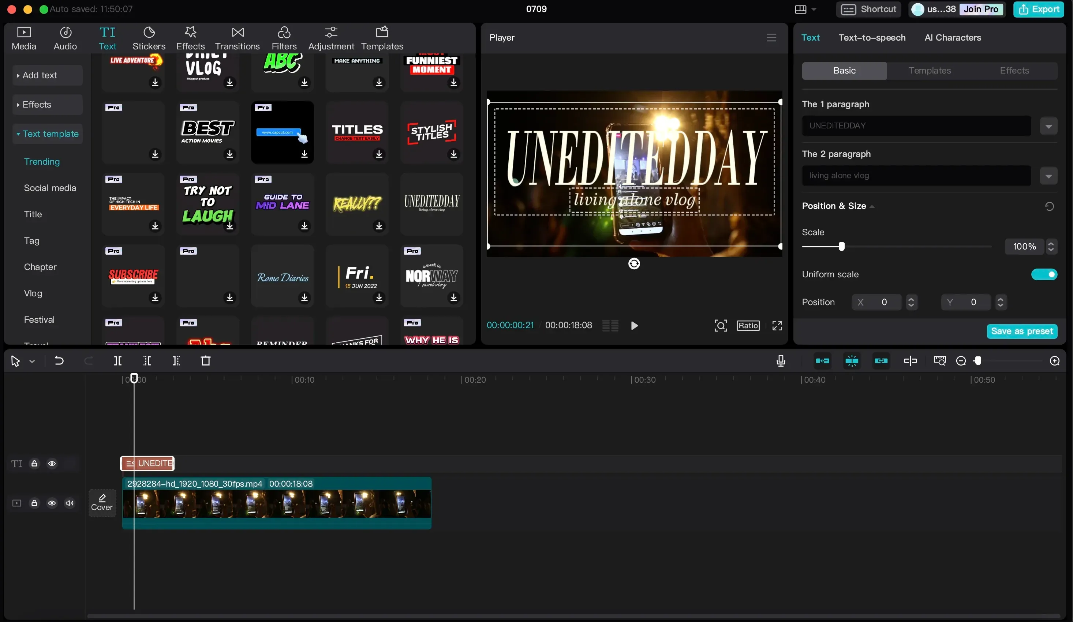
Task: Open dropdown for The 1 paragraph
Action: tap(1048, 126)
